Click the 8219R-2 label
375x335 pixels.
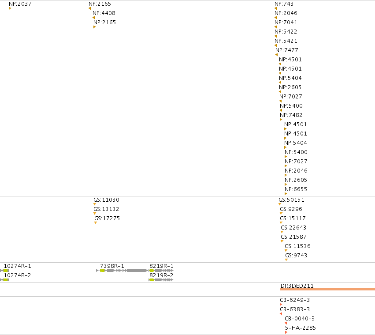pyautogui.click(x=161, y=275)
